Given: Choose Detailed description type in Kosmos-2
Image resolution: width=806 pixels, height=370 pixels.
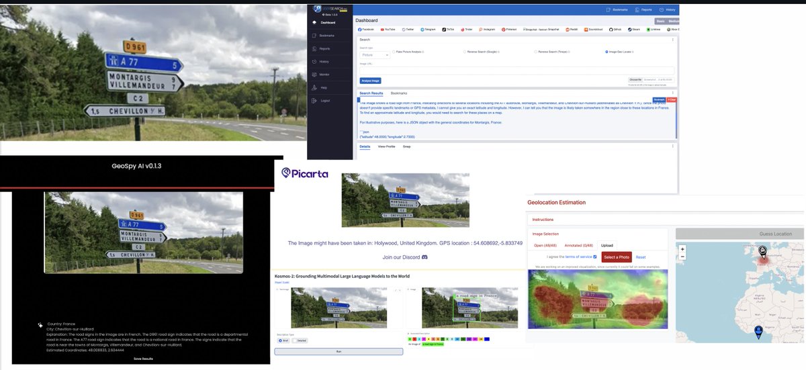Looking at the screenshot, I should pos(300,340).
